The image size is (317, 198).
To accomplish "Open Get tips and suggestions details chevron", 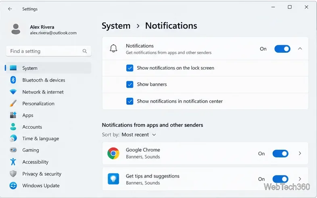I will (x=300, y=179).
